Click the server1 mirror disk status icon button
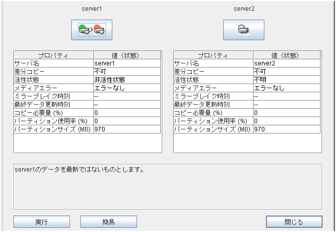Screen dimensions: 336x232 (91, 30)
